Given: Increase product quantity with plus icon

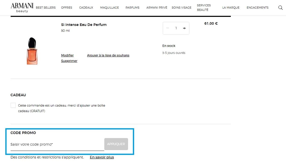Looking at the screenshot, I should tap(184, 28).
